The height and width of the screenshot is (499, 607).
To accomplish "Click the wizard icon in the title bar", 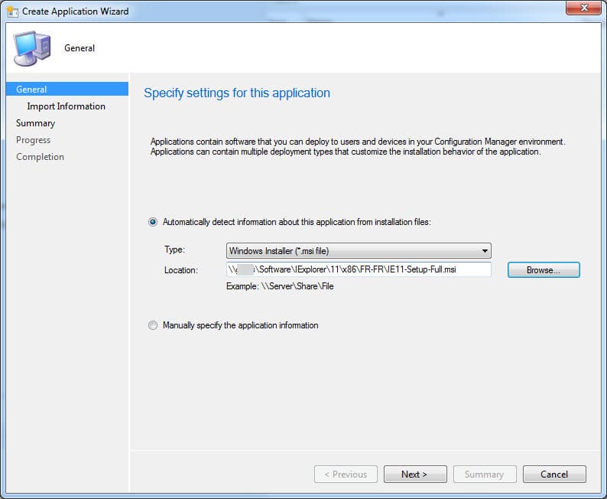I will [11, 11].
